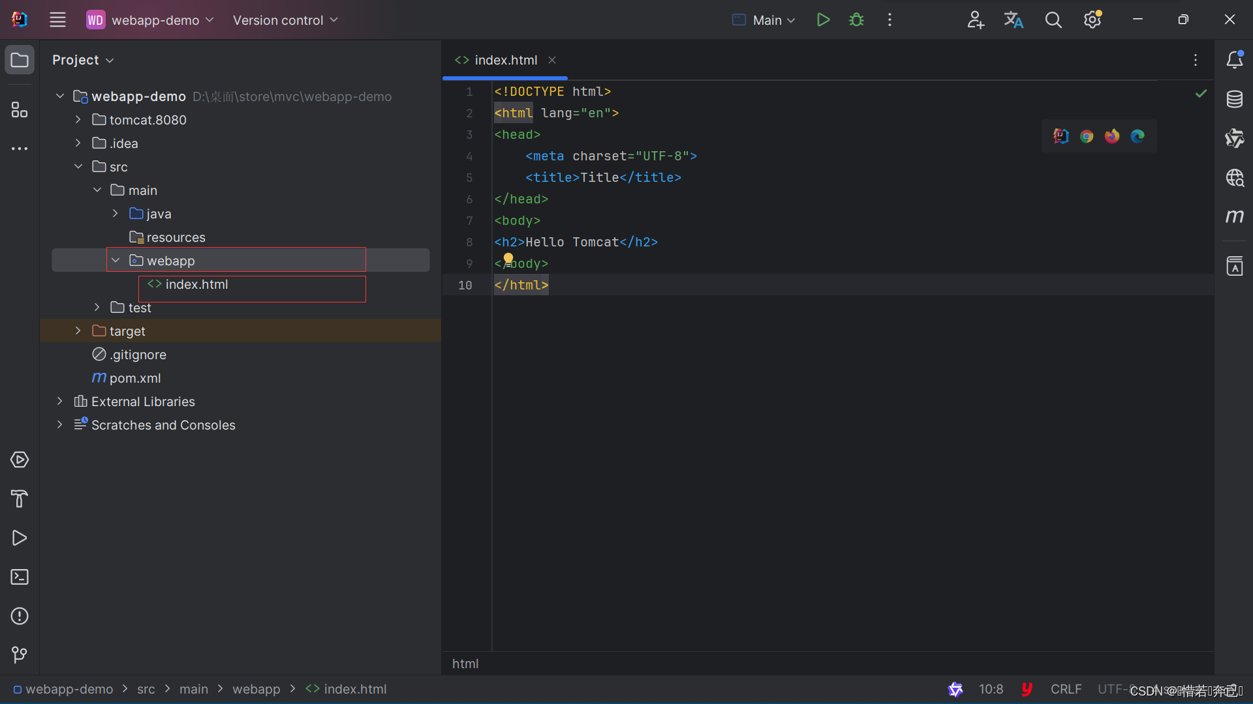Click the Debug bug icon

coord(856,20)
